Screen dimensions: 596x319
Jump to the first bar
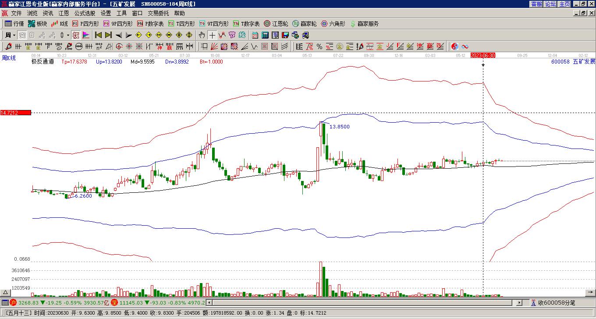[99, 35]
